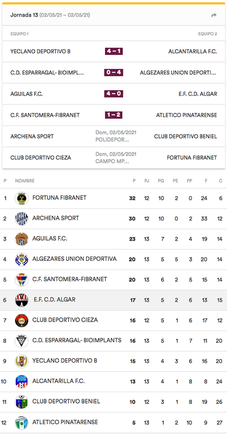Click the Archena Sport club badge
The height and width of the screenshot is (435, 227).
pos(22,219)
